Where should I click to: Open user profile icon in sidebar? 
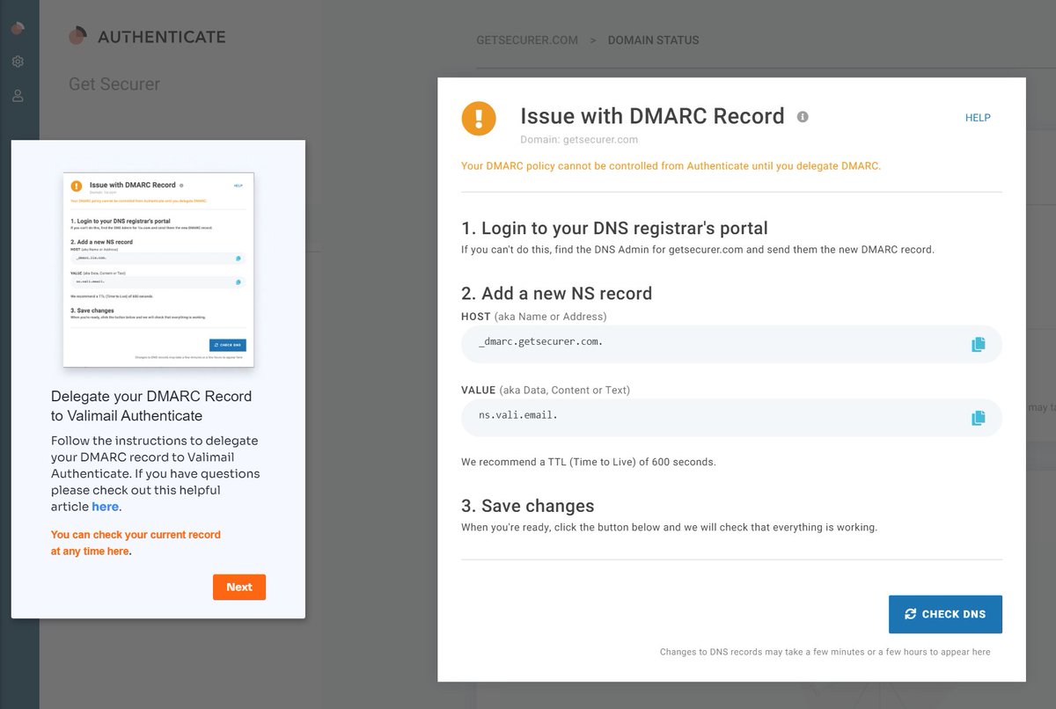click(x=18, y=95)
